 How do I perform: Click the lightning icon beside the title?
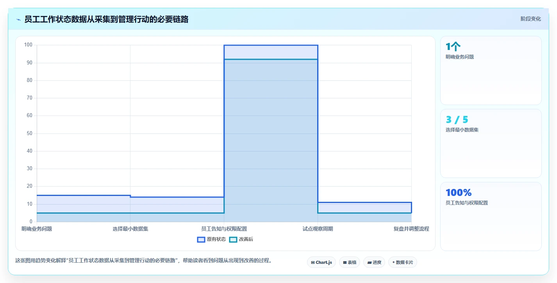tap(18, 19)
